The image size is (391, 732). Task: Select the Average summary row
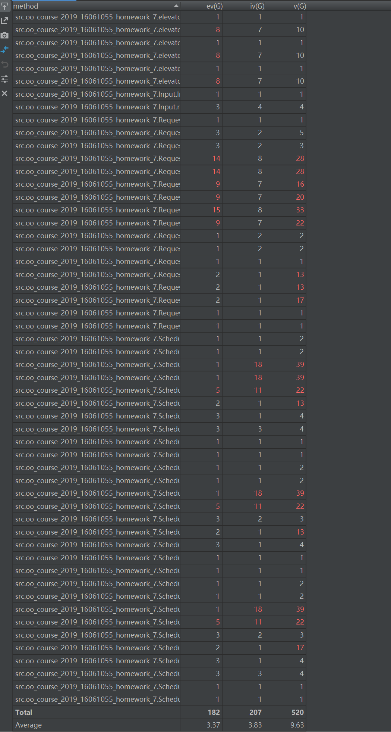(x=97, y=725)
